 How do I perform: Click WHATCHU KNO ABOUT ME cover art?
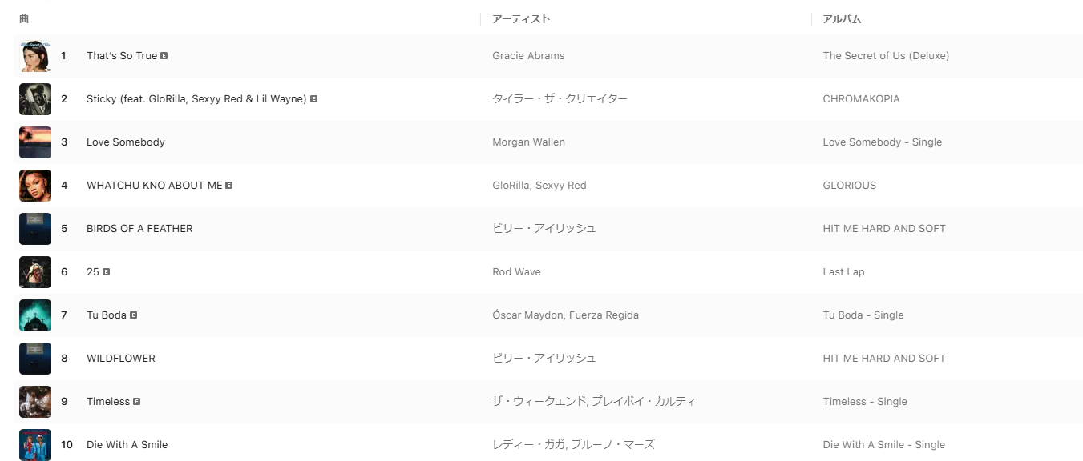35,186
